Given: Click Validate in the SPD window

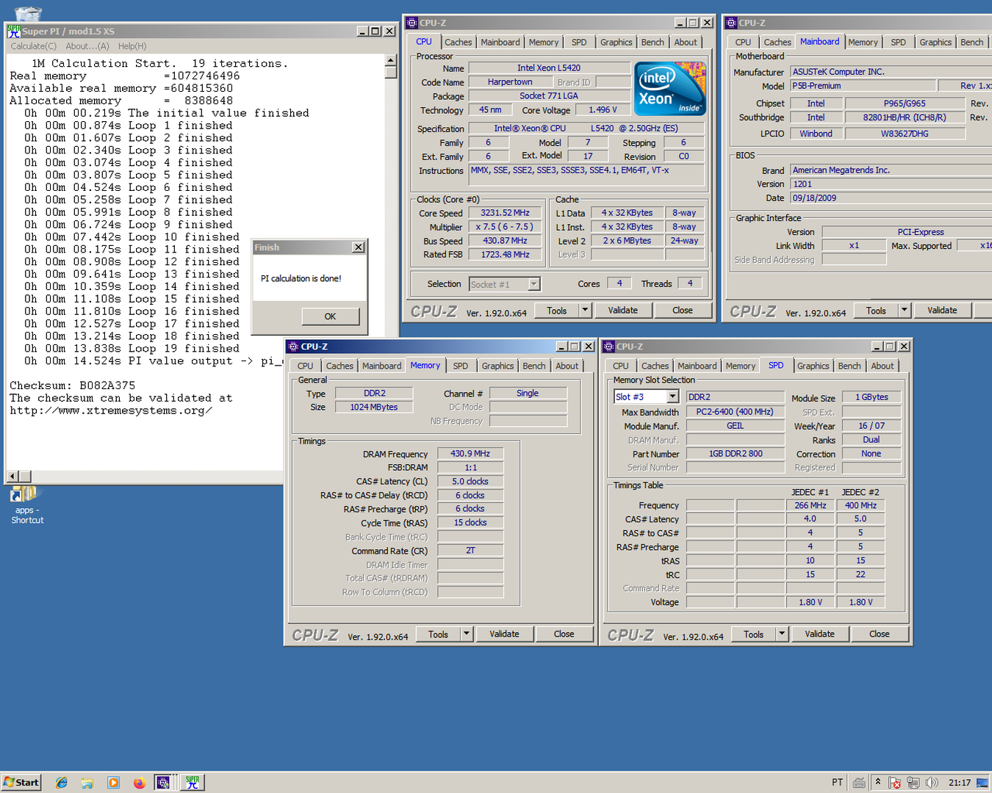Looking at the screenshot, I should pyautogui.click(x=819, y=634).
